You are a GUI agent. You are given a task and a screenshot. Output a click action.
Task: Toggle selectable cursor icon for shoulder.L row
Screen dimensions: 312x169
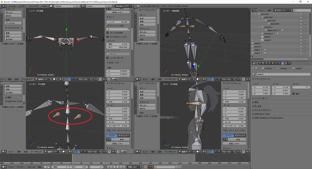[x=304, y=27]
